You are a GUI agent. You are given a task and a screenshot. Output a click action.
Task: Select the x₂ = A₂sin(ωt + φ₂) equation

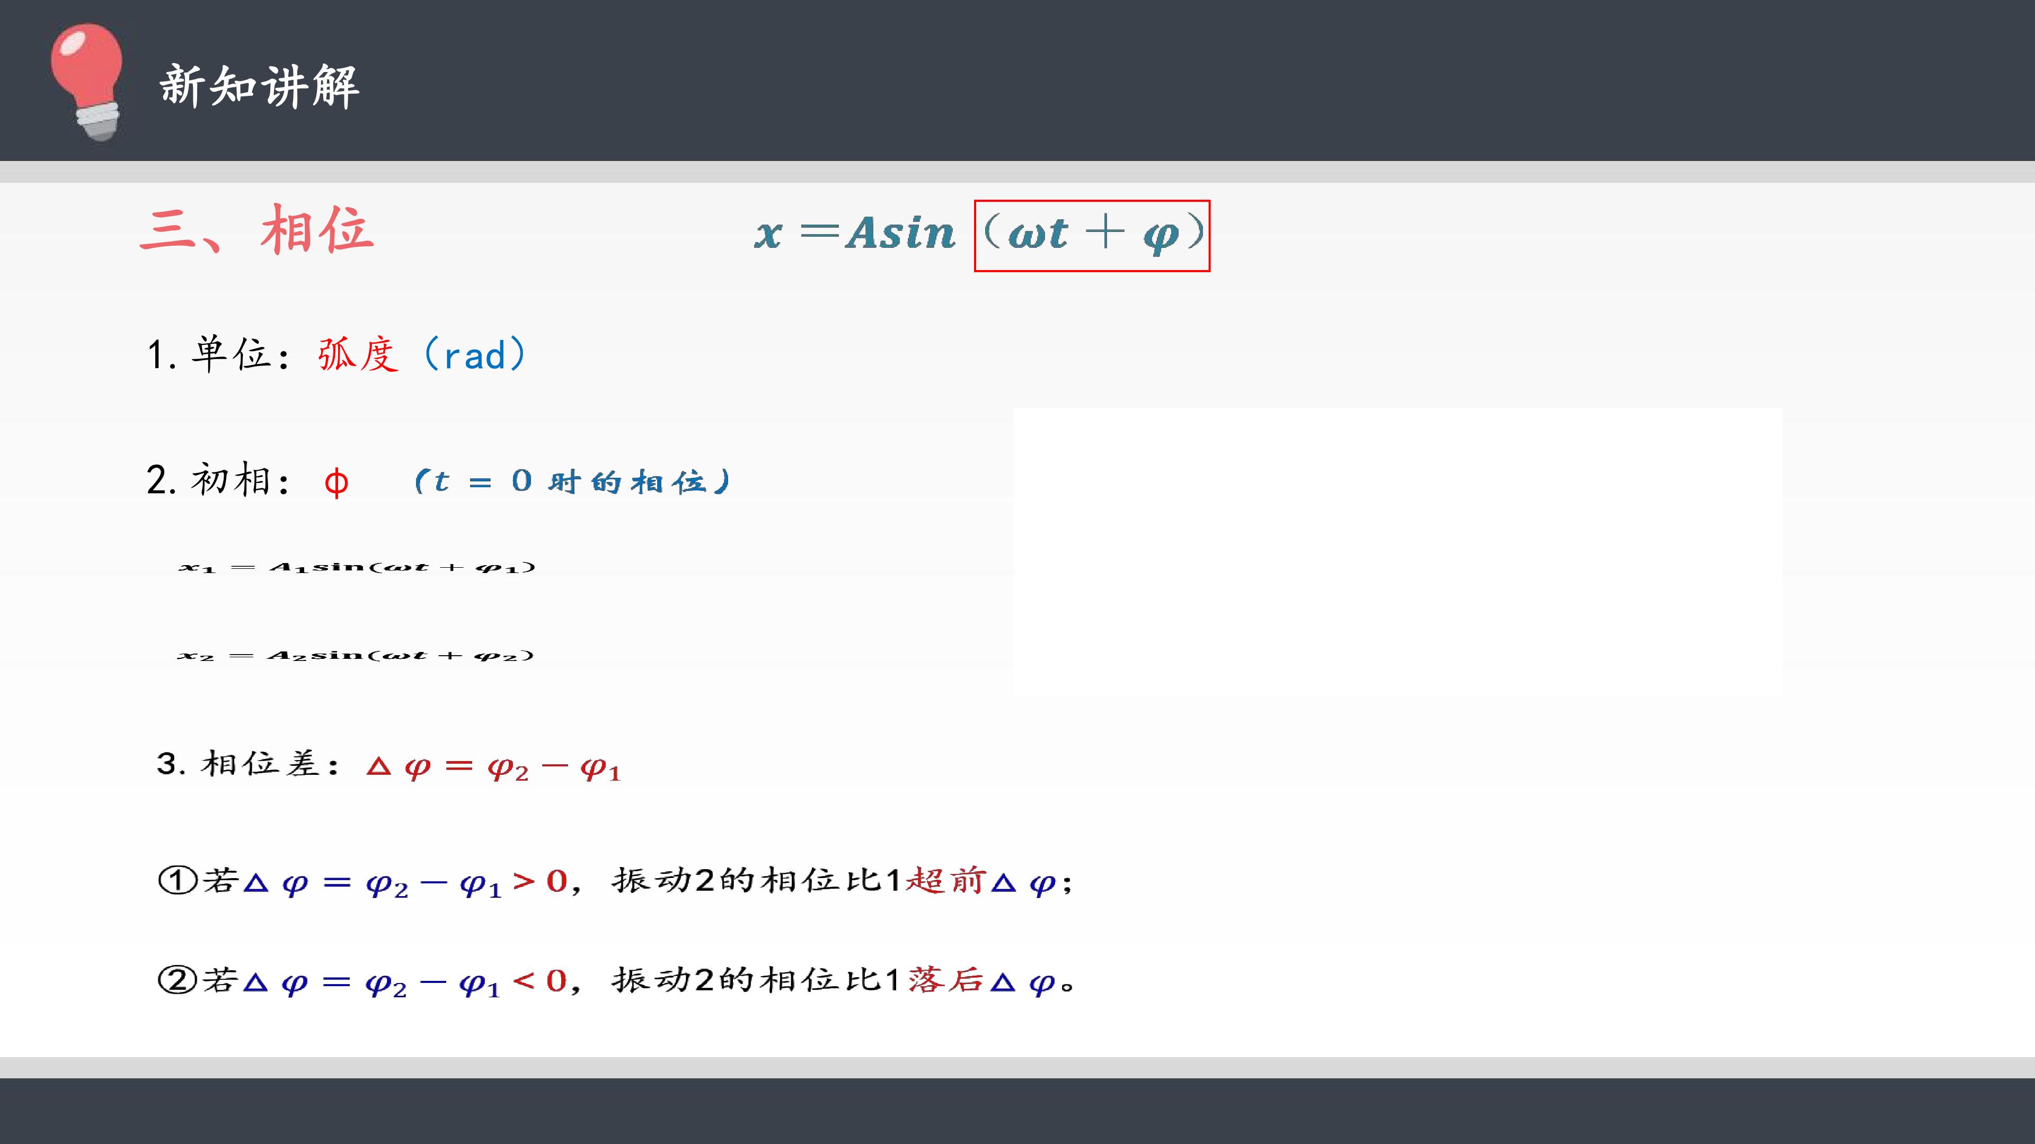click(356, 655)
